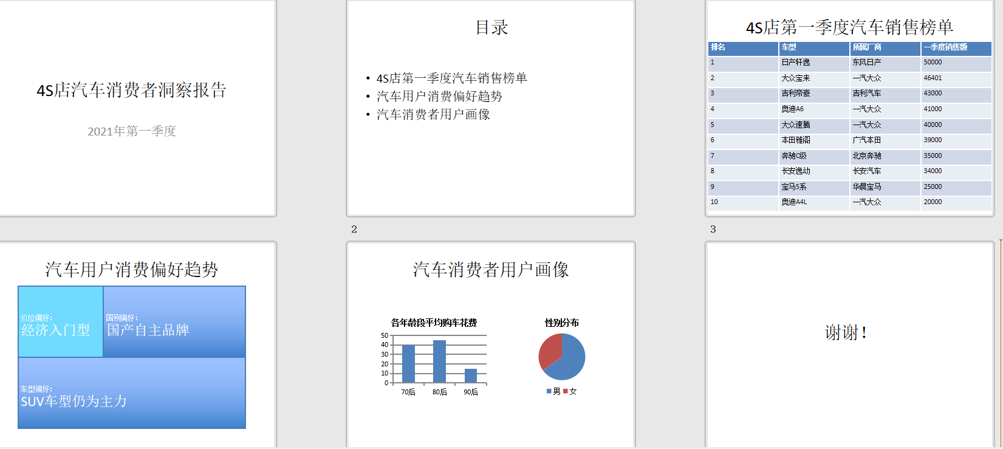
Task: Click the 车型 table header cell
Action: point(814,48)
